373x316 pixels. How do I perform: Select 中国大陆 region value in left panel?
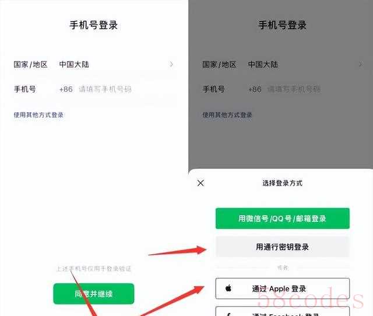point(74,64)
